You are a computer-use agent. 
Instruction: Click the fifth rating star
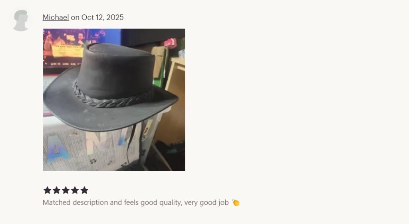(x=84, y=190)
